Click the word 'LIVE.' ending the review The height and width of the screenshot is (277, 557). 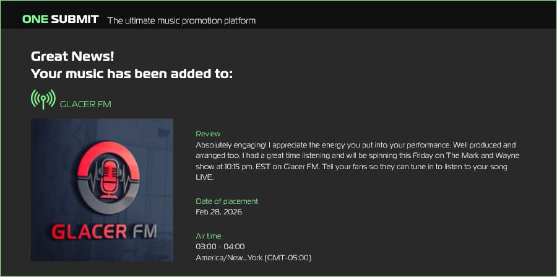(x=204, y=178)
